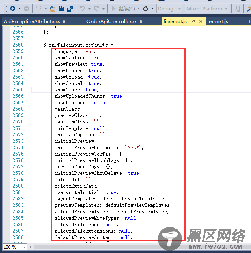Click the '$.fn.fileinput.defaults = {' line

tap(81, 45)
